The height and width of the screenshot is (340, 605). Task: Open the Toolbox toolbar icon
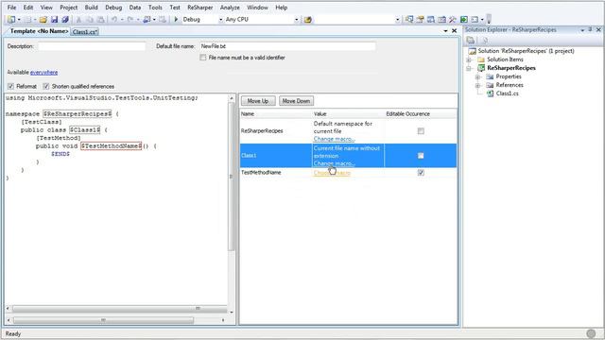pyautogui.click(x=441, y=19)
